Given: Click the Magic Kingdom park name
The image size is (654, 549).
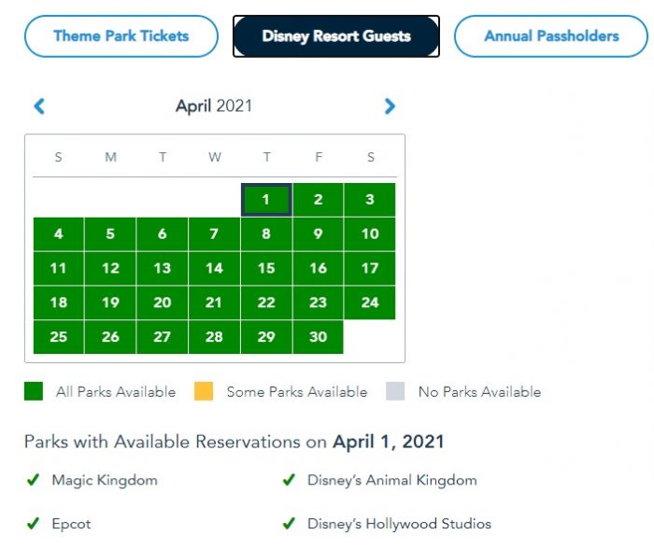Looking at the screenshot, I should click(x=105, y=481).
